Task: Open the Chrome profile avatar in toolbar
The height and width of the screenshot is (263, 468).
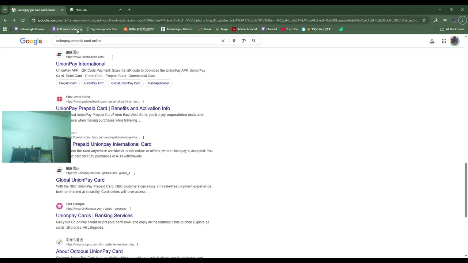Action: click(454, 20)
